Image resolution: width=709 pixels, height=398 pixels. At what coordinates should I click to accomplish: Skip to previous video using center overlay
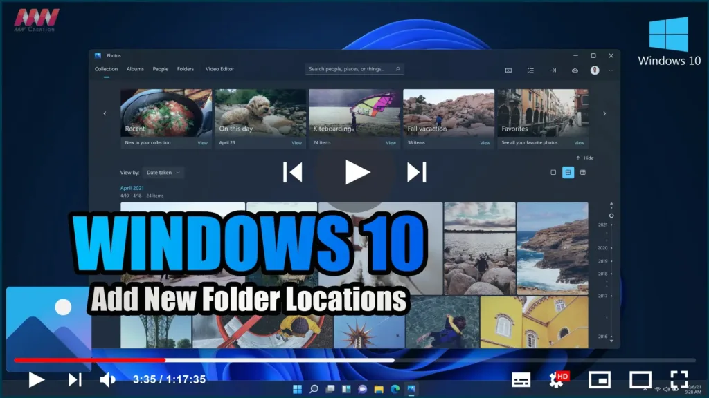click(x=293, y=172)
